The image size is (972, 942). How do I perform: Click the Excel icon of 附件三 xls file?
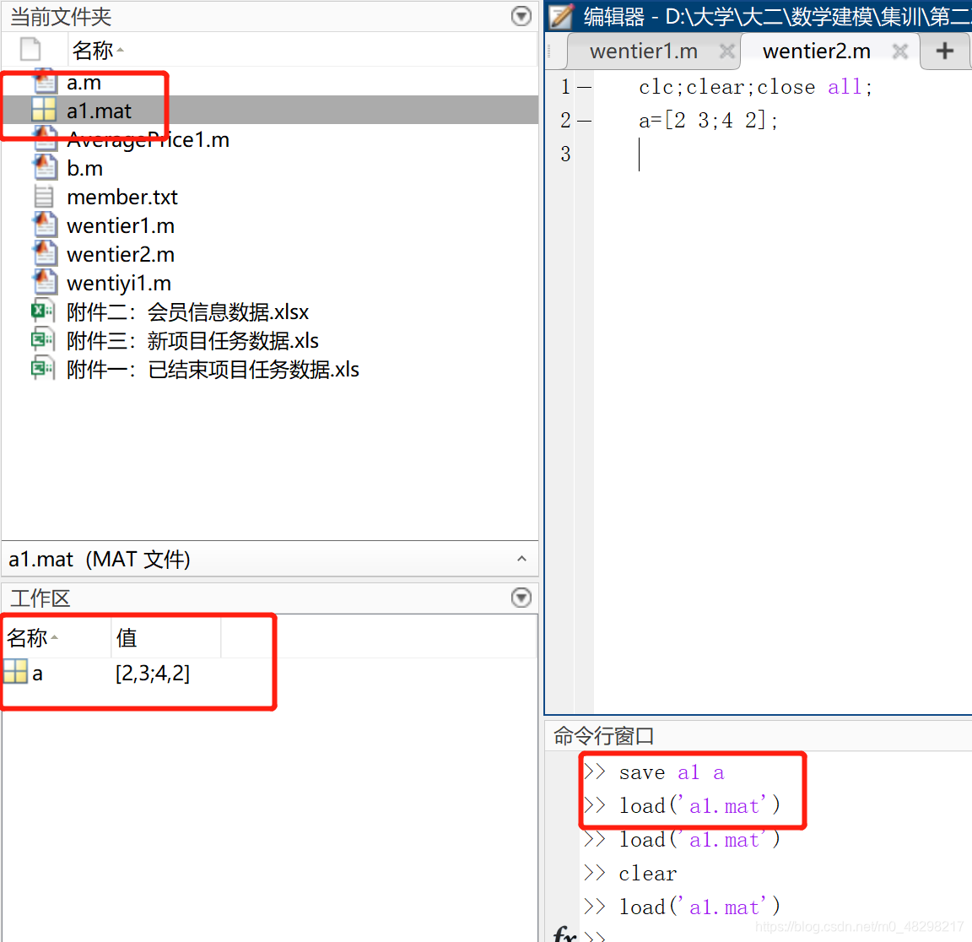[42, 340]
